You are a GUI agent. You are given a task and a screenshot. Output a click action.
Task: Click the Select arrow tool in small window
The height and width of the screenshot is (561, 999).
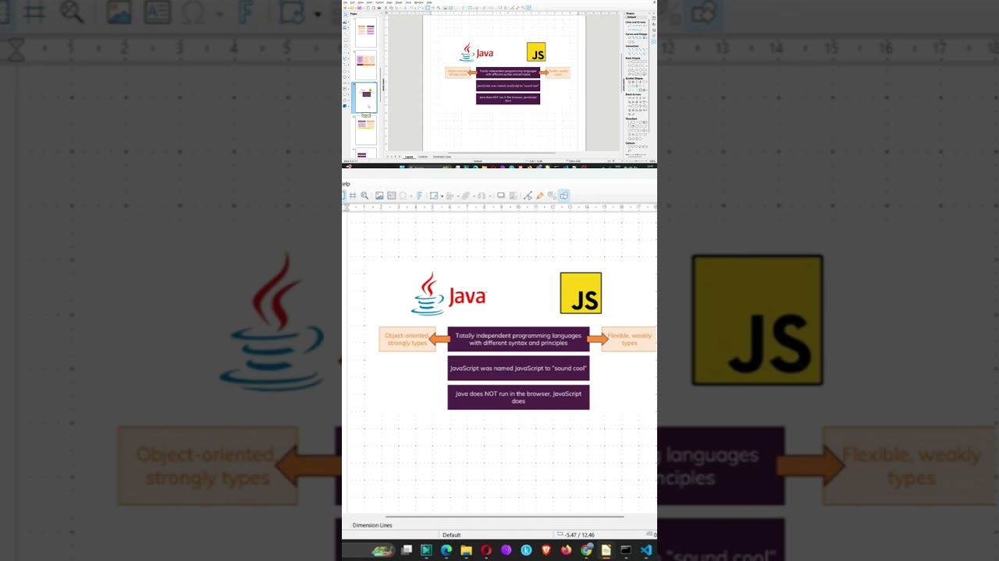pos(346,15)
